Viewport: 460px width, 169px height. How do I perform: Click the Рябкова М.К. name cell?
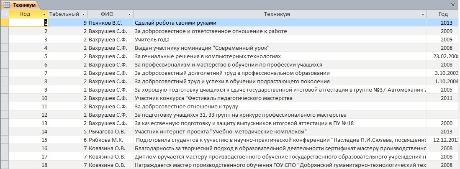pyautogui.click(x=111, y=140)
